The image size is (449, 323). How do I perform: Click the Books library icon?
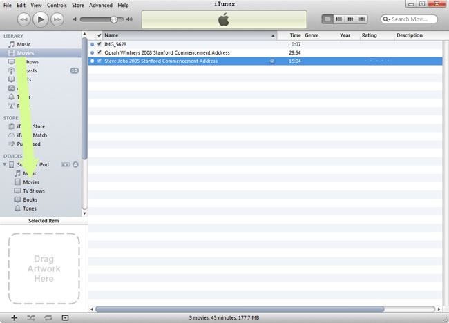[x=12, y=79]
